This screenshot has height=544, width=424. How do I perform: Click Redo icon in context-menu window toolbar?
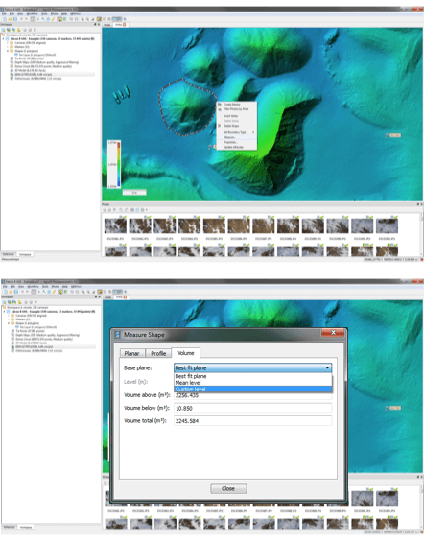pyautogui.click(x=26, y=19)
